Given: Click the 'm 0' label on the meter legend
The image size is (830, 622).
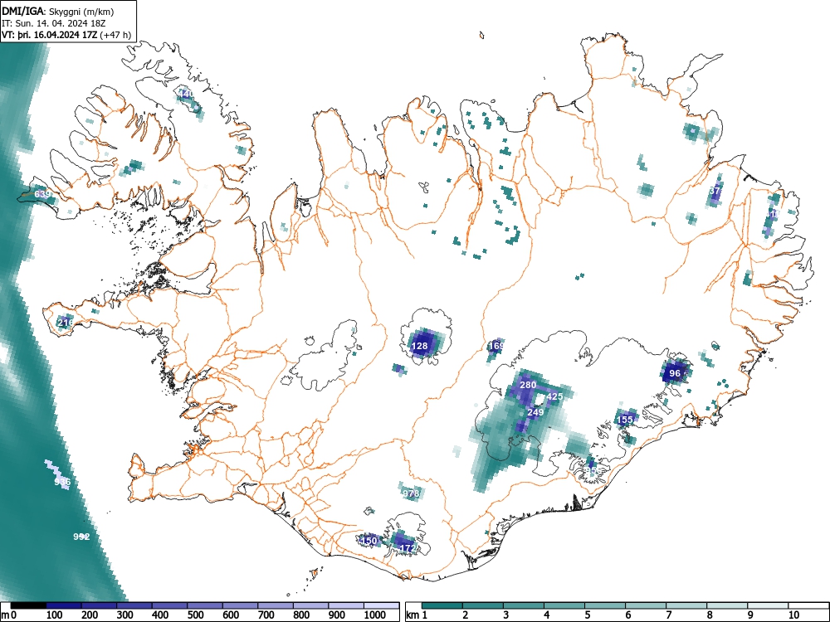Looking at the screenshot, I should click(x=9, y=615).
